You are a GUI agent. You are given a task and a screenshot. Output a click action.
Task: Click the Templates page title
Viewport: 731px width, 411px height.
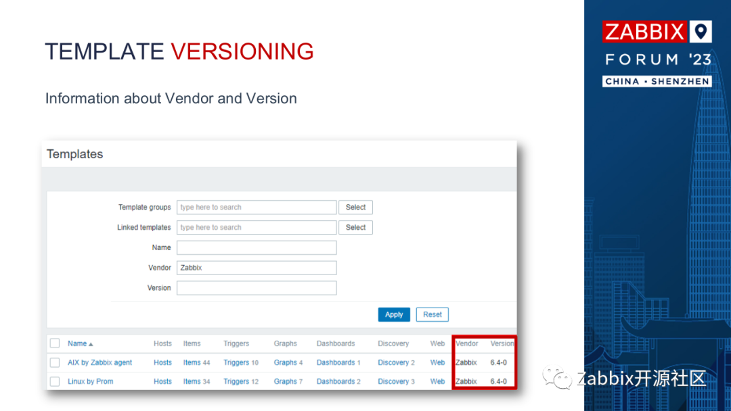pyautogui.click(x=74, y=154)
